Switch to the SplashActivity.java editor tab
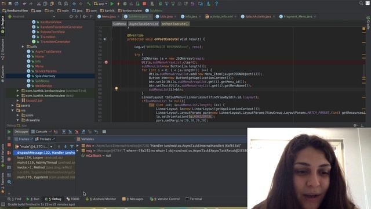The height and width of the screenshot is (209, 371). (x=257, y=17)
